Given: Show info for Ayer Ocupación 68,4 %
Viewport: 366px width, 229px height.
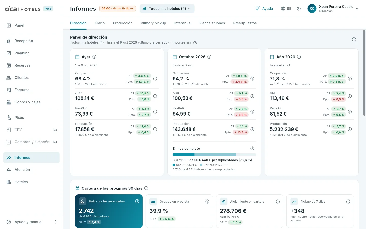Looking at the screenshot, I should 155,79.
